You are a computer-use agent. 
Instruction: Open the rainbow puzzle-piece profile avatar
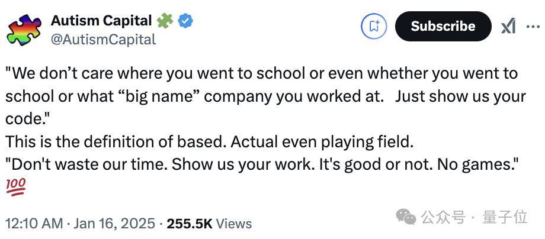(x=24, y=30)
